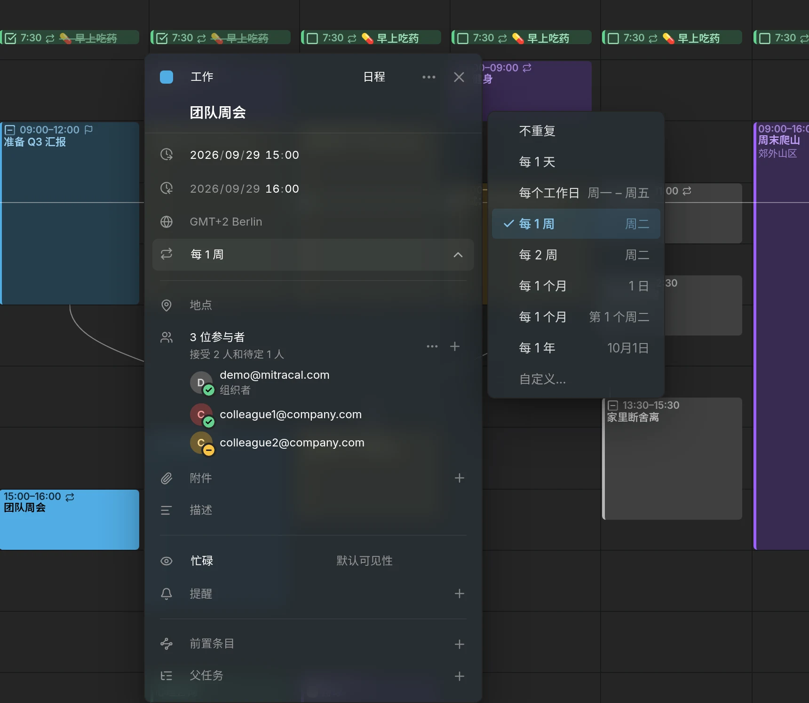Tick the unchecked 7:30 早上吃药 checkbox in third column
This screenshot has width=809, height=703.
coord(312,38)
